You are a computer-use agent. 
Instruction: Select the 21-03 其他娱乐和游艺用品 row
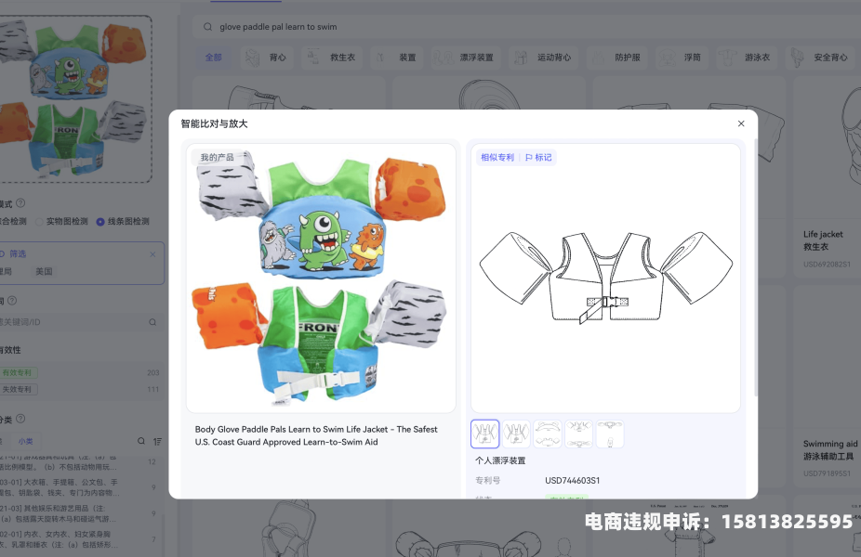(80, 513)
